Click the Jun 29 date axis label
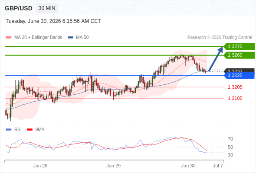This screenshot has width=256, height=173. (114, 166)
